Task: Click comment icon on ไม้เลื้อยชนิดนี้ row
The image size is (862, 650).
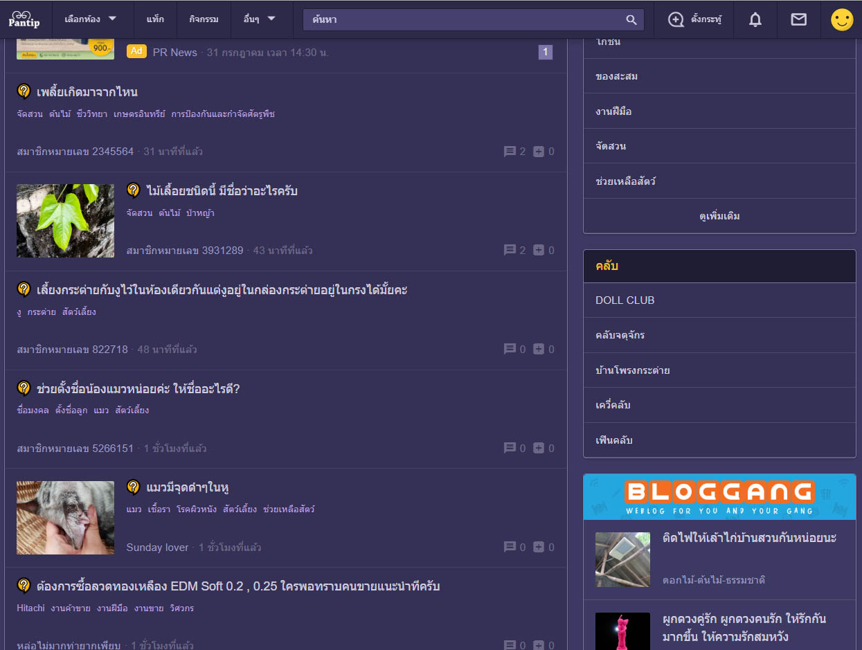Action: (x=510, y=251)
